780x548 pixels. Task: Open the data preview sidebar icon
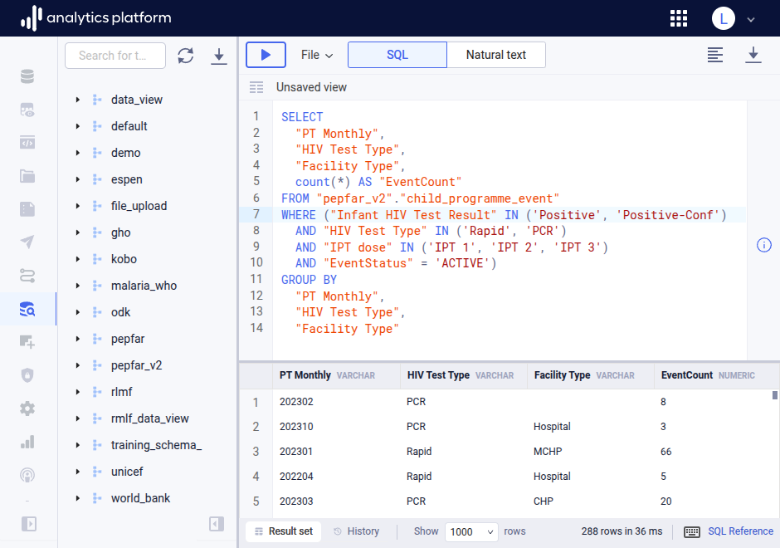click(x=27, y=110)
